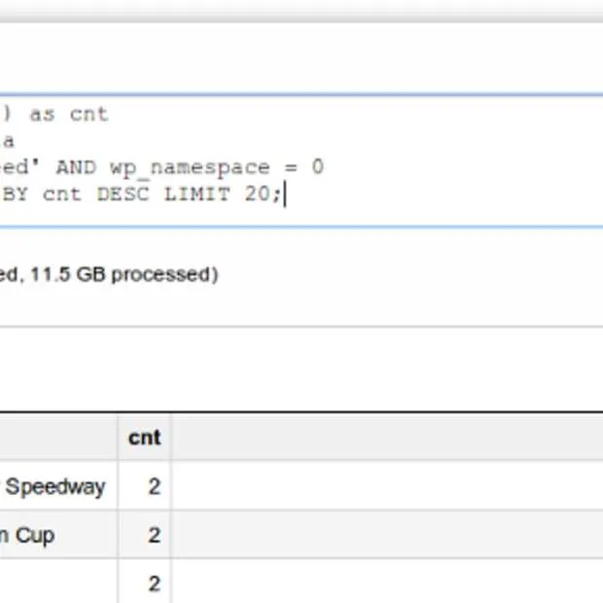Click the '0' value after wp_namespace
Image resolution: width=603 pixels, height=603 pixels.
pyautogui.click(x=317, y=167)
